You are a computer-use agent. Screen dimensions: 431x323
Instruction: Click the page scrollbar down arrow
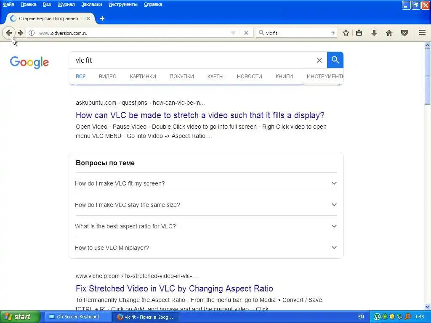pos(428,307)
